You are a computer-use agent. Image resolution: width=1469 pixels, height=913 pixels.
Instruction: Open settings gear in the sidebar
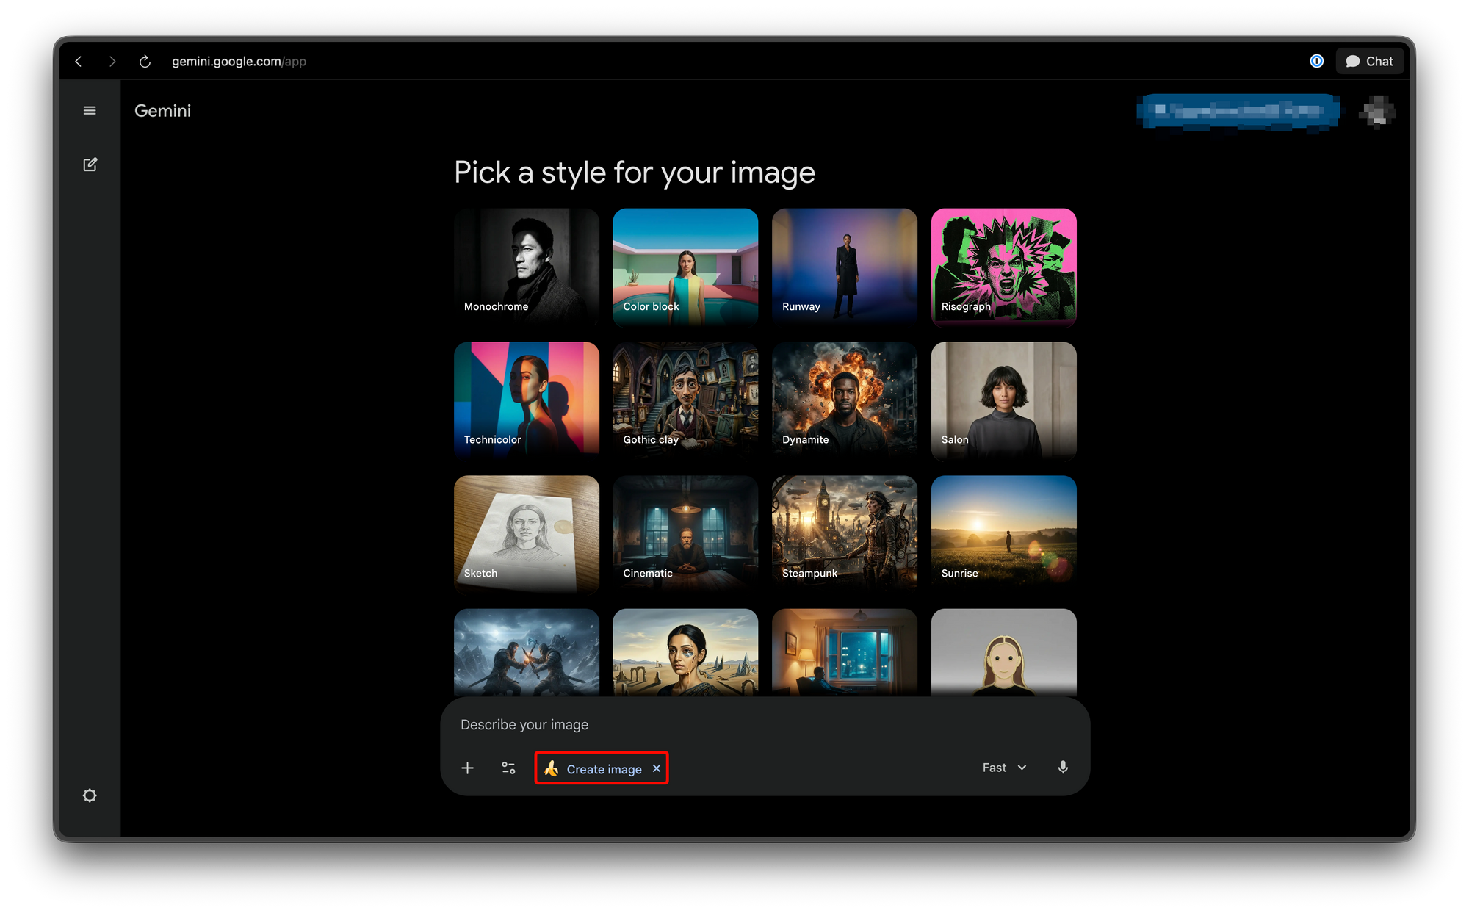click(x=90, y=795)
